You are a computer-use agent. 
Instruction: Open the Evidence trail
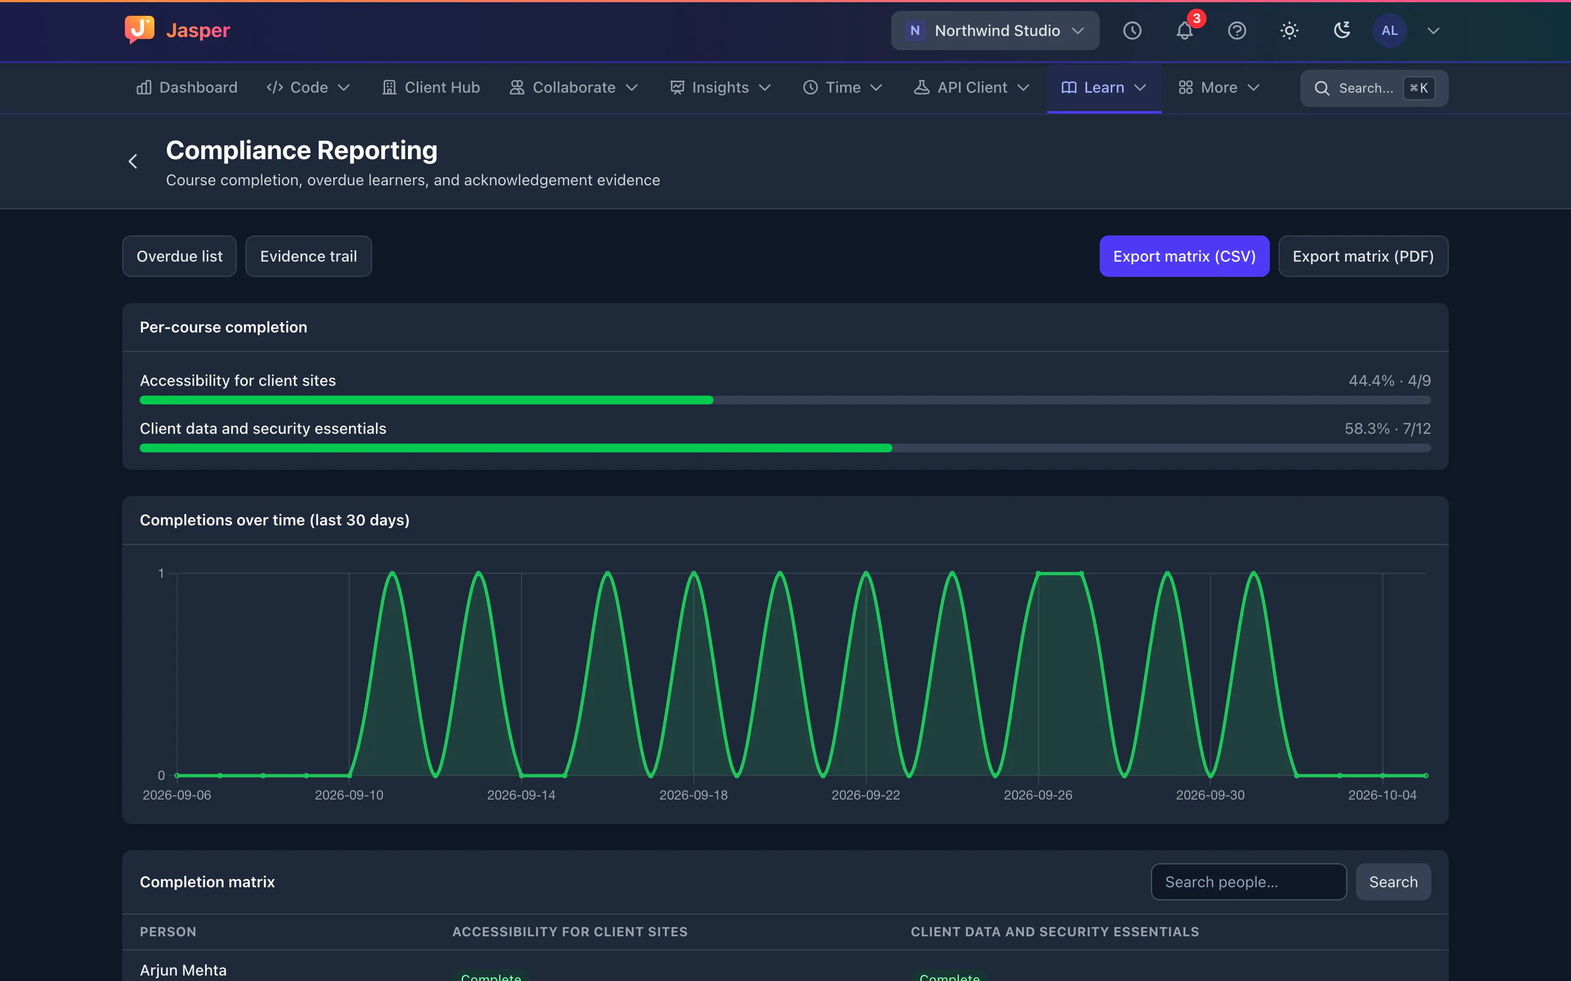coord(308,256)
